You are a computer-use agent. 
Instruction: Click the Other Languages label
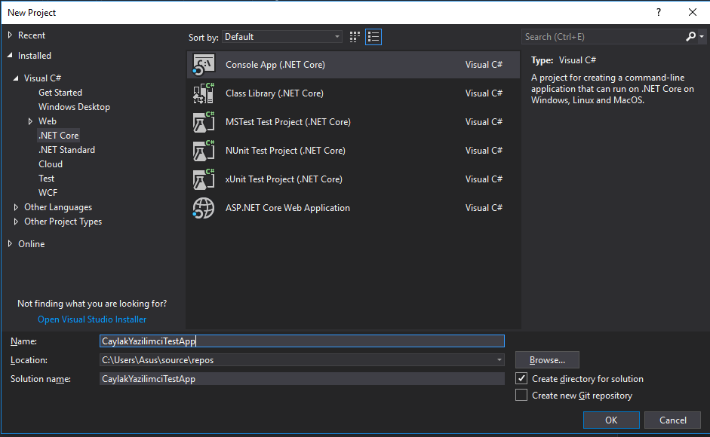point(58,207)
